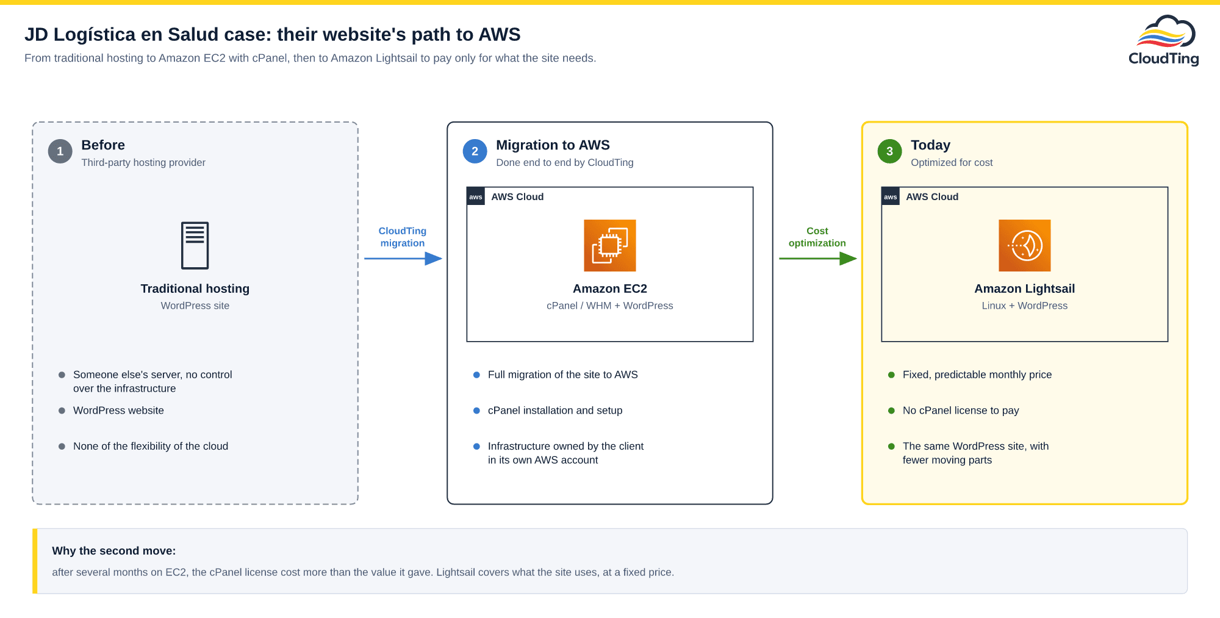The width and height of the screenshot is (1220, 618).
Task: Click the aws badge in the Migration to AWS panel
Action: point(476,196)
